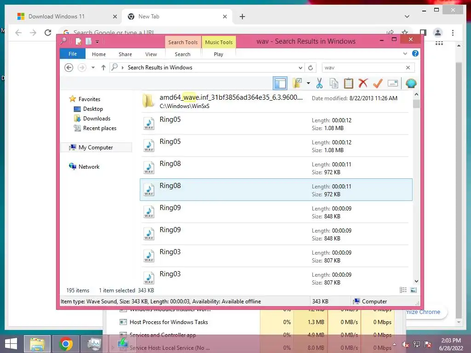Viewport: 471px width, 353px height.
Task: Click Properties icon in quick access toolbar
Action: [78, 41]
